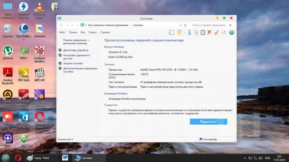289x162 pixels.
Task: Open Защита системы link
Action: tap(73, 63)
